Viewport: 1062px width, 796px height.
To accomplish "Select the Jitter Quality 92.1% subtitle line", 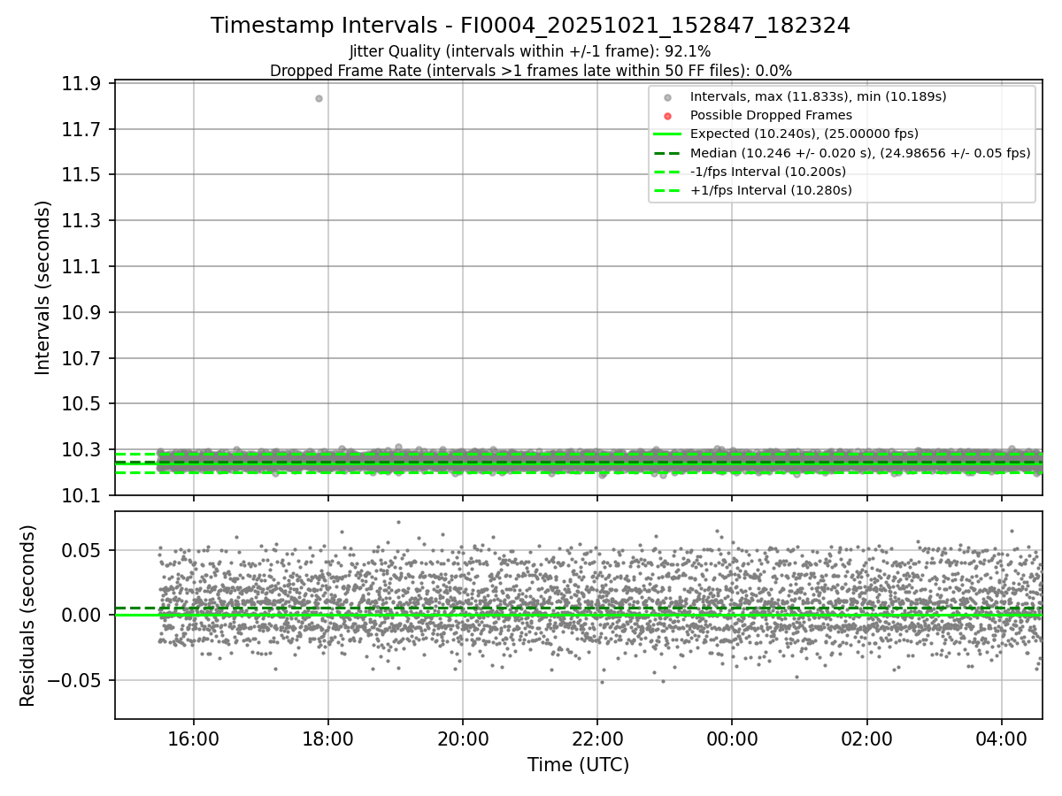I will pos(530,51).
